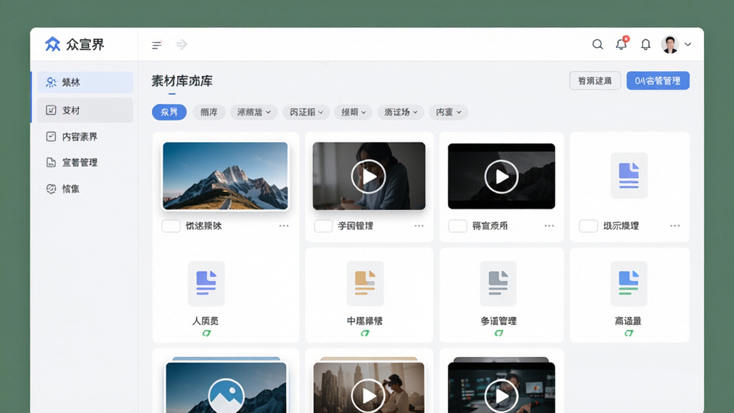Open the three-dot menu under the woman video
The width and height of the screenshot is (734, 413).
[x=419, y=226]
